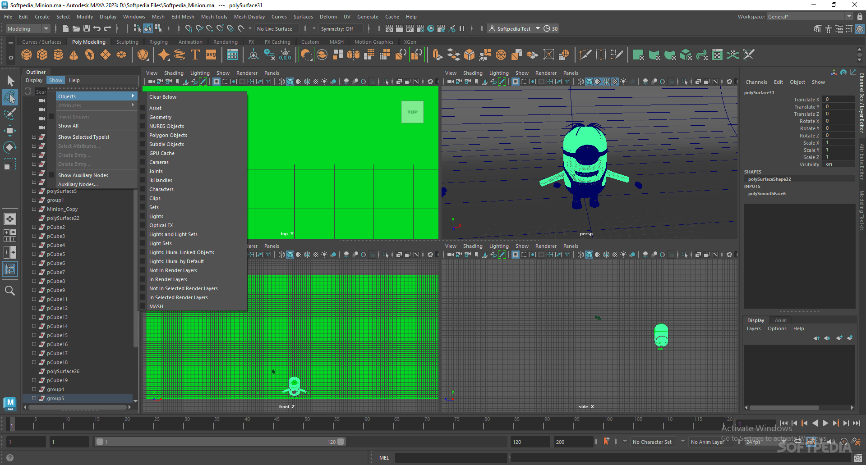
Task: Open the Symmetry Off dropdown
Action: coord(341,28)
